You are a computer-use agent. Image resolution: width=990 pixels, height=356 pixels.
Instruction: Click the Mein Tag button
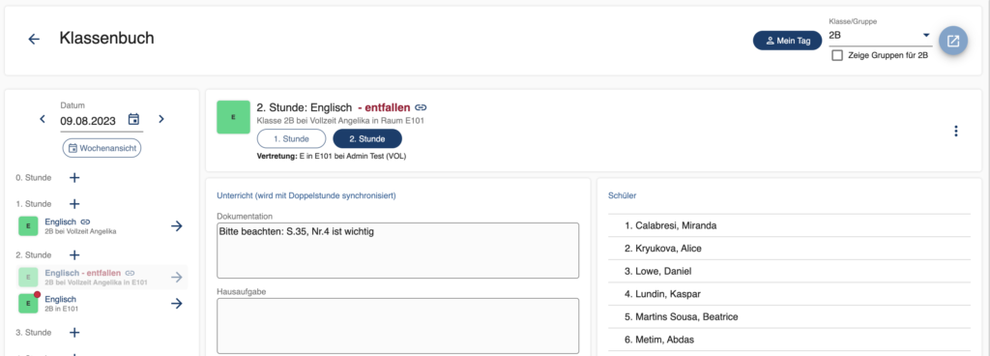click(x=787, y=41)
